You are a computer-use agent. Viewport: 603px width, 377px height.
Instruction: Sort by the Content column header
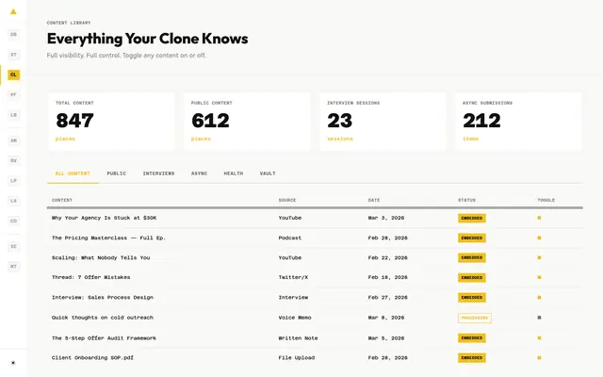tap(62, 200)
